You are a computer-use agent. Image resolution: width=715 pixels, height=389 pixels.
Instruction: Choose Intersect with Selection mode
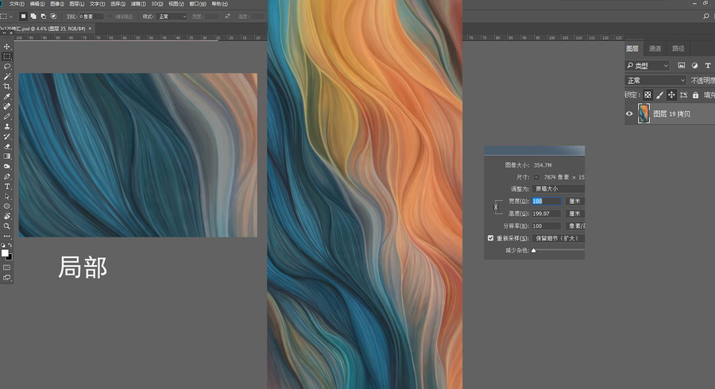coord(53,17)
